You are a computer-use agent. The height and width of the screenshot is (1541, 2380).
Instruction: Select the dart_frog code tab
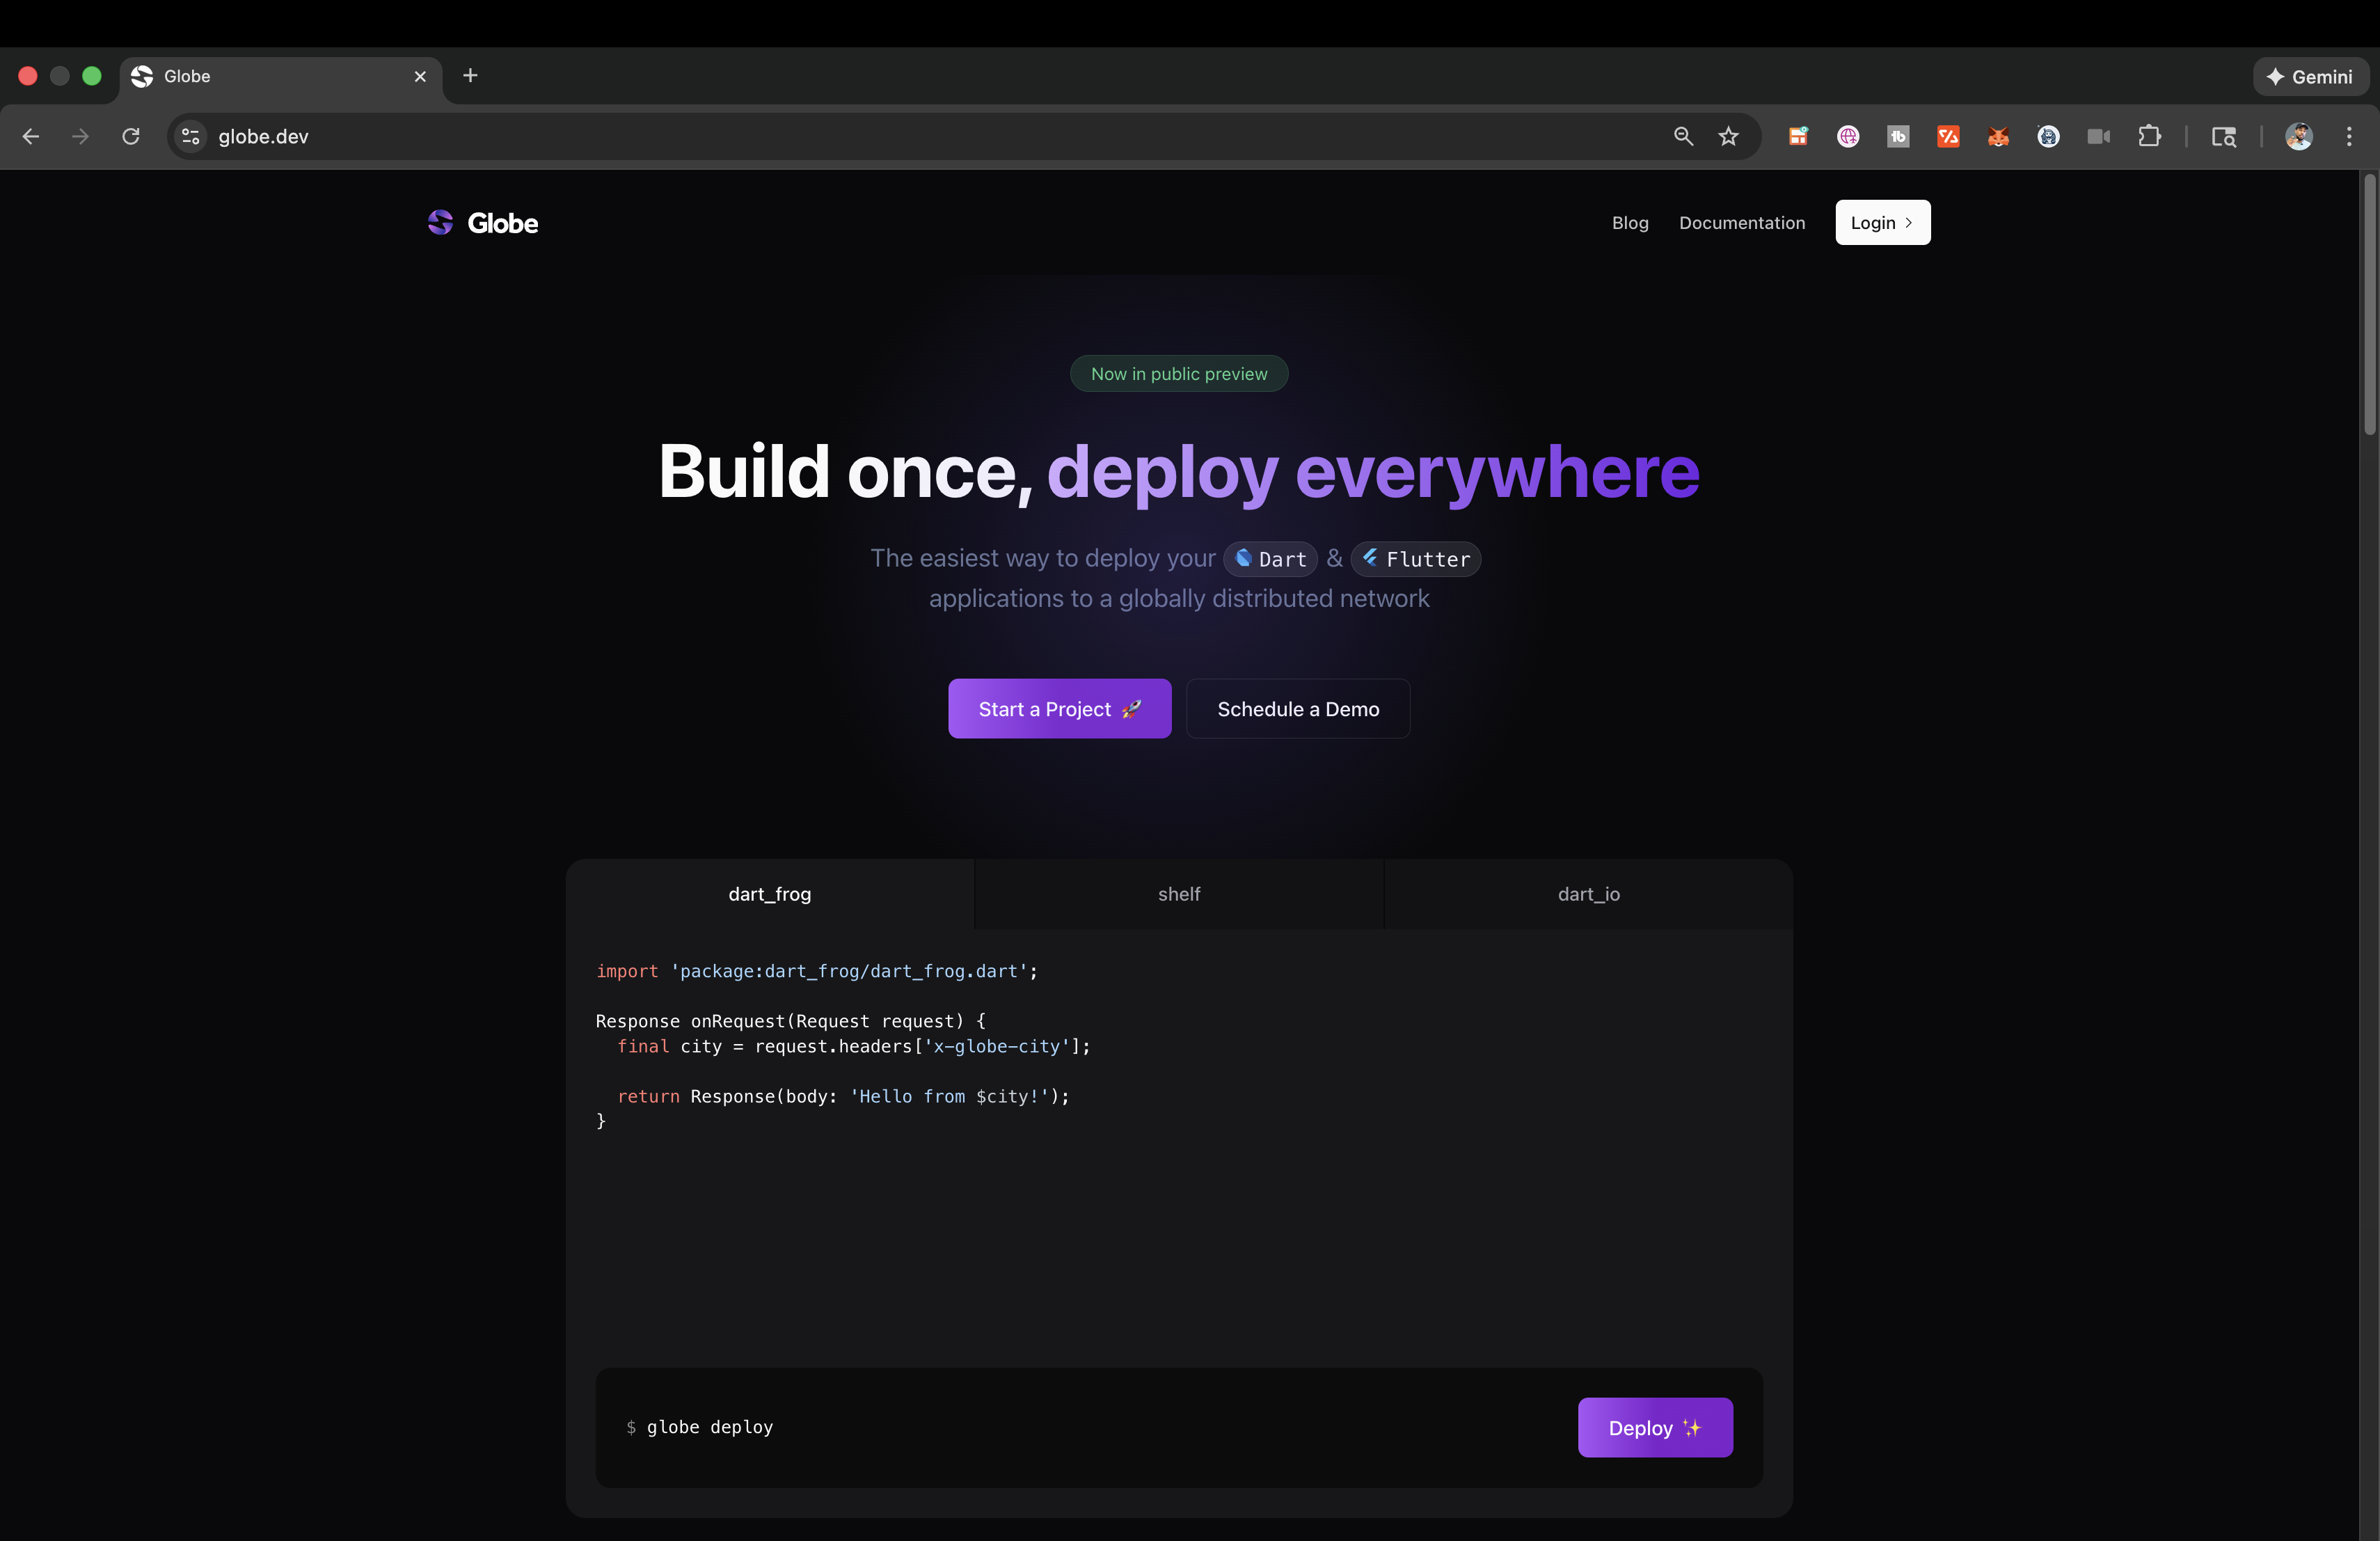[x=769, y=894]
